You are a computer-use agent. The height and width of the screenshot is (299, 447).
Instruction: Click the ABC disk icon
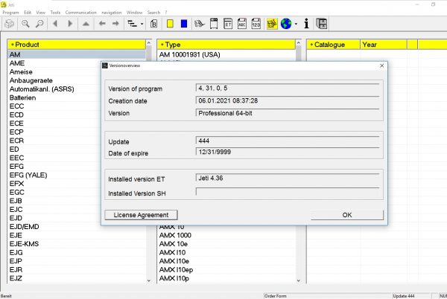[241, 24]
